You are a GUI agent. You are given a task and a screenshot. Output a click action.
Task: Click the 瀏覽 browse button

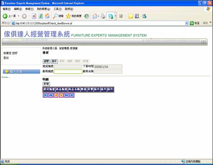46,61
